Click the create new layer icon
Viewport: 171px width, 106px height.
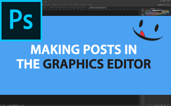pos(165,105)
